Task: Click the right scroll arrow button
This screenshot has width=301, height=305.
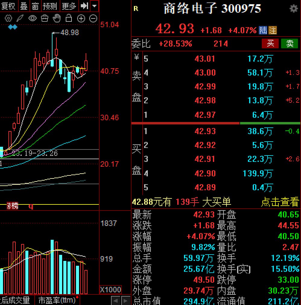Action: coord(126,301)
